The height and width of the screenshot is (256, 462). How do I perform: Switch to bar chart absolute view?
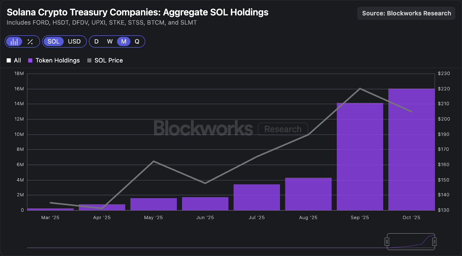pyautogui.click(x=14, y=42)
